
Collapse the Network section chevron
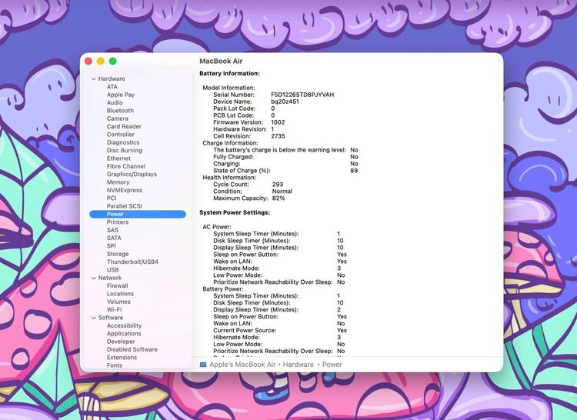pos(93,278)
